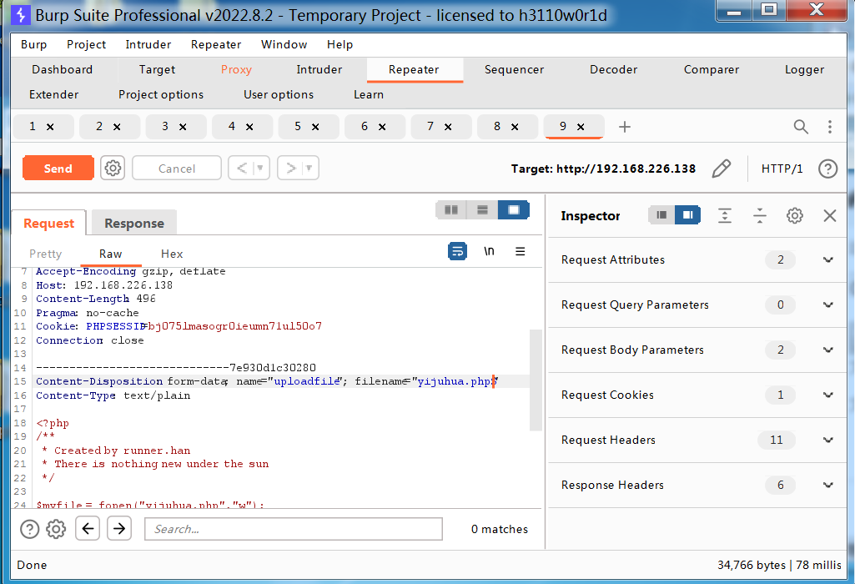
Task: Toggle line wrap in request editor
Action: click(457, 251)
